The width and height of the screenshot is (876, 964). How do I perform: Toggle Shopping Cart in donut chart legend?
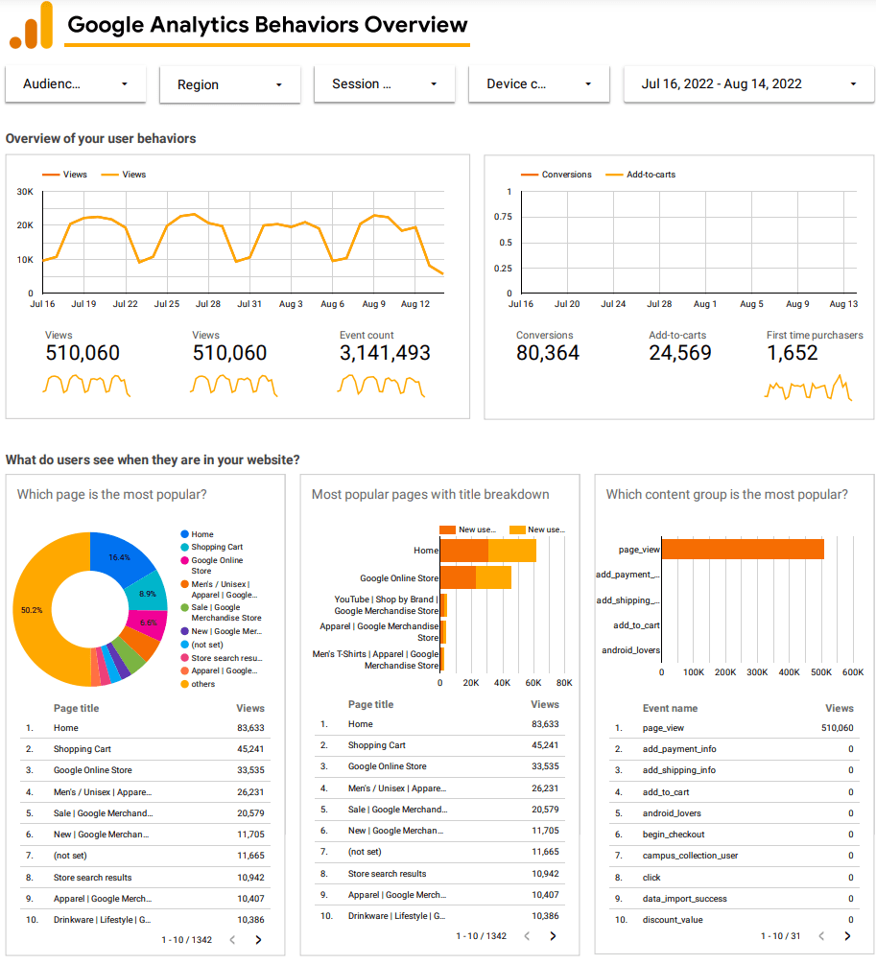[217, 548]
